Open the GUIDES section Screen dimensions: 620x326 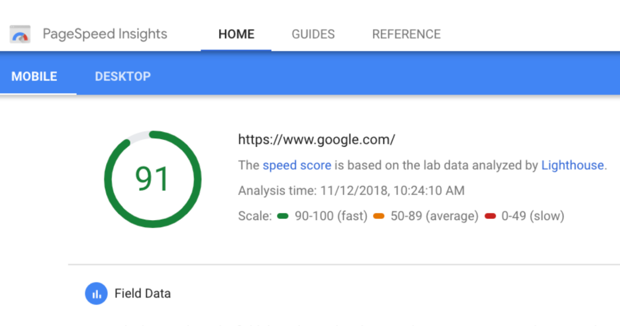(x=313, y=34)
